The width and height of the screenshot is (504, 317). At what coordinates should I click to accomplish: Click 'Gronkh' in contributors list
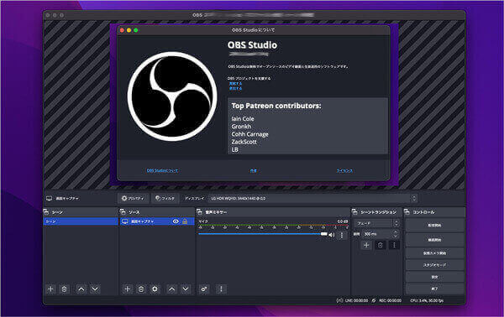tap(241, 127)
